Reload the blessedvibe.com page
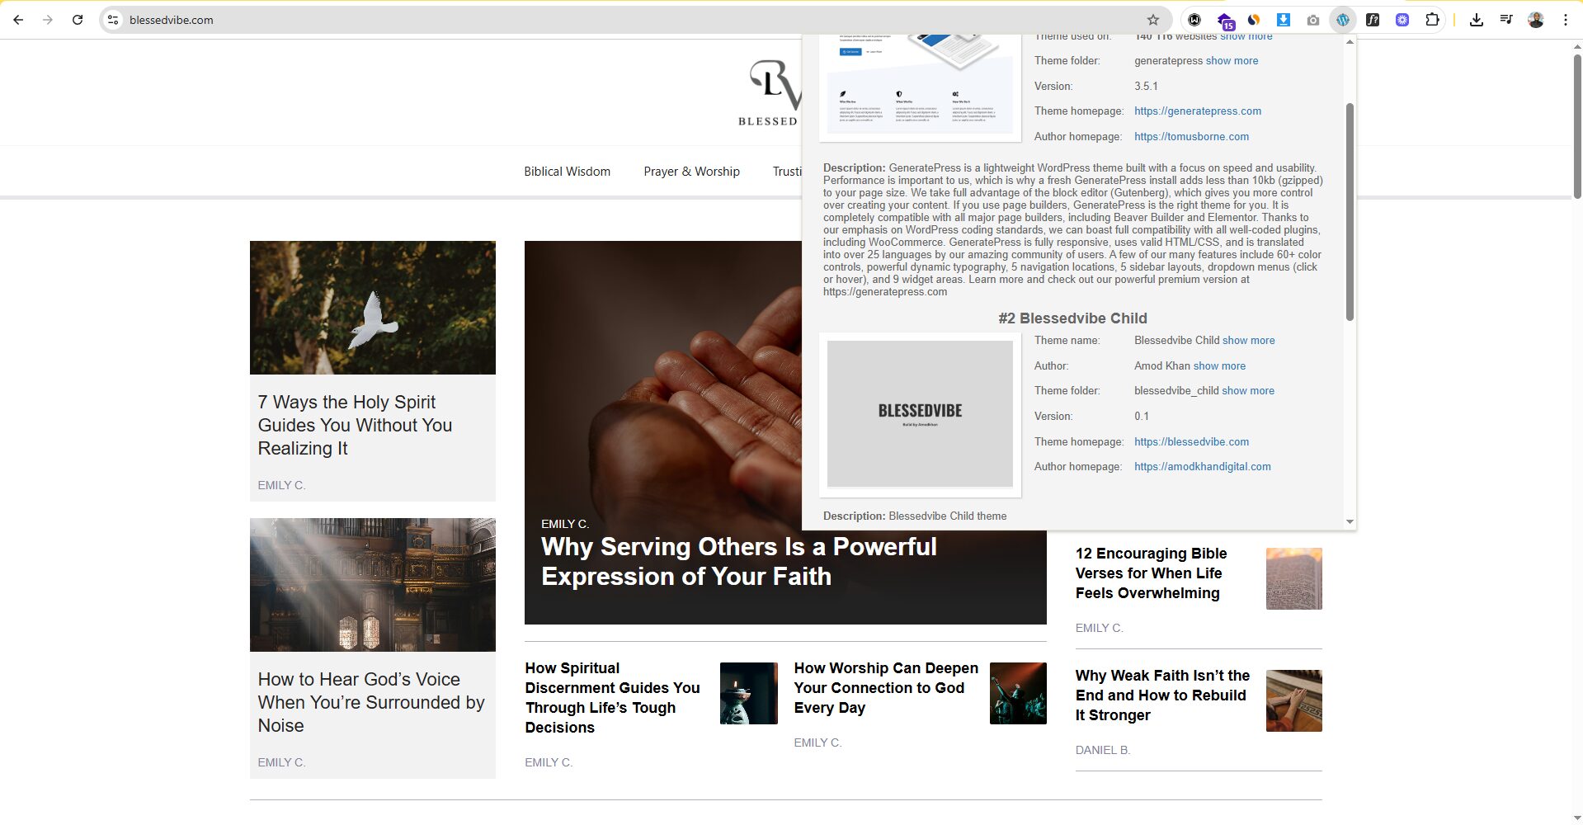This screenshot has height=825, width=1583. pos(78,20)
